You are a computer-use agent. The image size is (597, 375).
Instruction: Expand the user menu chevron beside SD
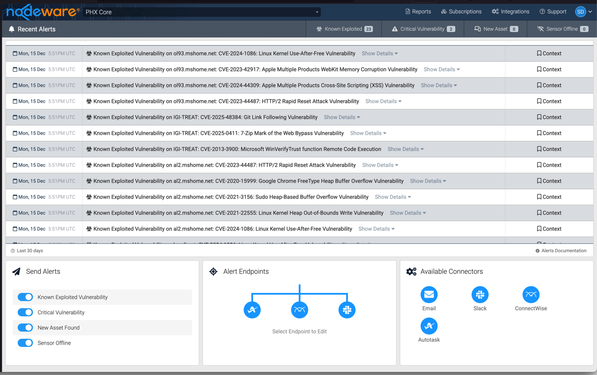tap(590, 12)
